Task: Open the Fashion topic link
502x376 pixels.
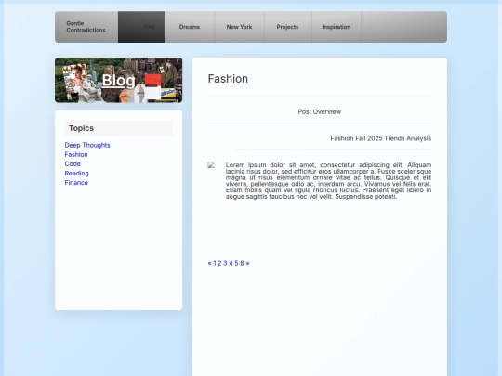Action: (76, 154)
